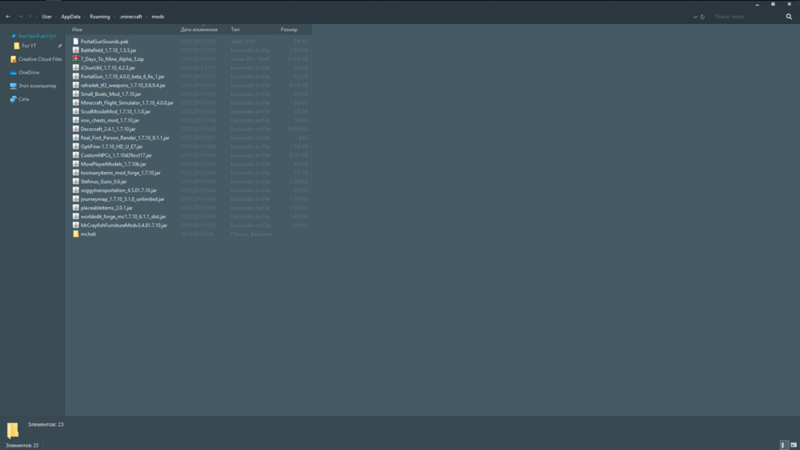Switch to large icons view in status bar
The height and width of the screenshot is (450, 800).
[794, 445]
